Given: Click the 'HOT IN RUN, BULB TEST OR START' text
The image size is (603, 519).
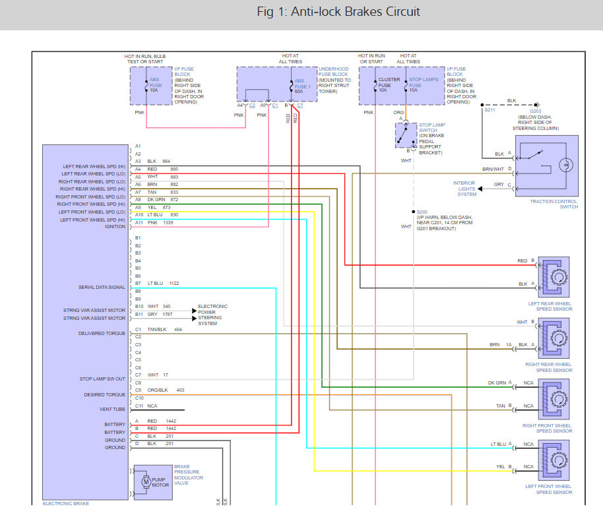Looking at the screenshot, I should (x=145, y=59).
